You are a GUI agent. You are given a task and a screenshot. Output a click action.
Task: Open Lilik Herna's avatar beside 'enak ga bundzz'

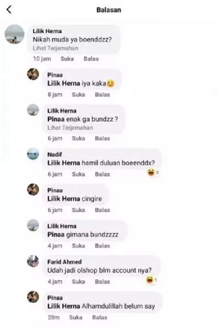(33, 110)
